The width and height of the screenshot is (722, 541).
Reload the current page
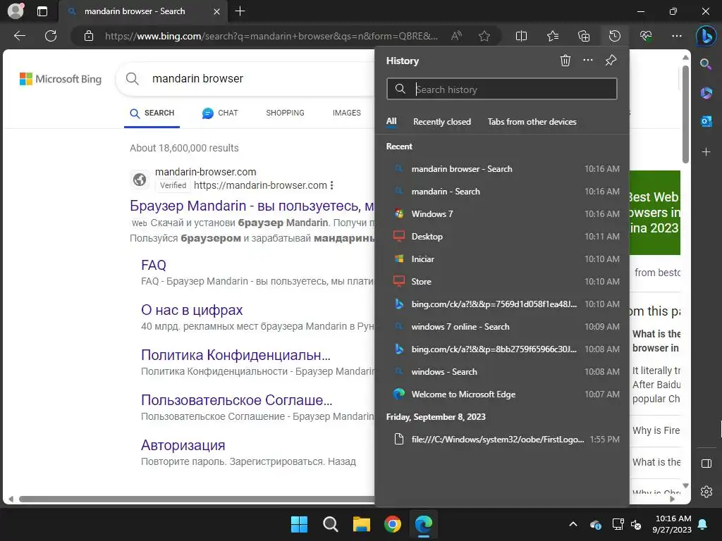pyautogui.click(x=51, y=36)
